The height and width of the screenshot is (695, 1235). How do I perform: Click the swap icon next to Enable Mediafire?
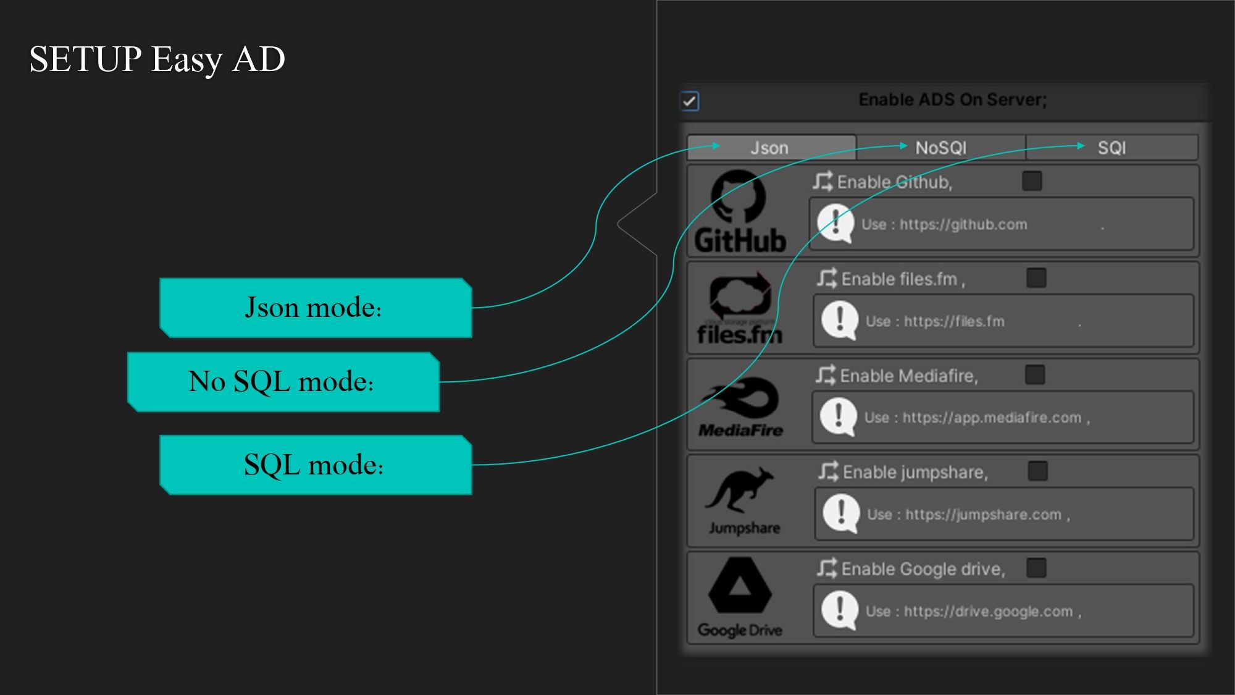coord(825,375)
